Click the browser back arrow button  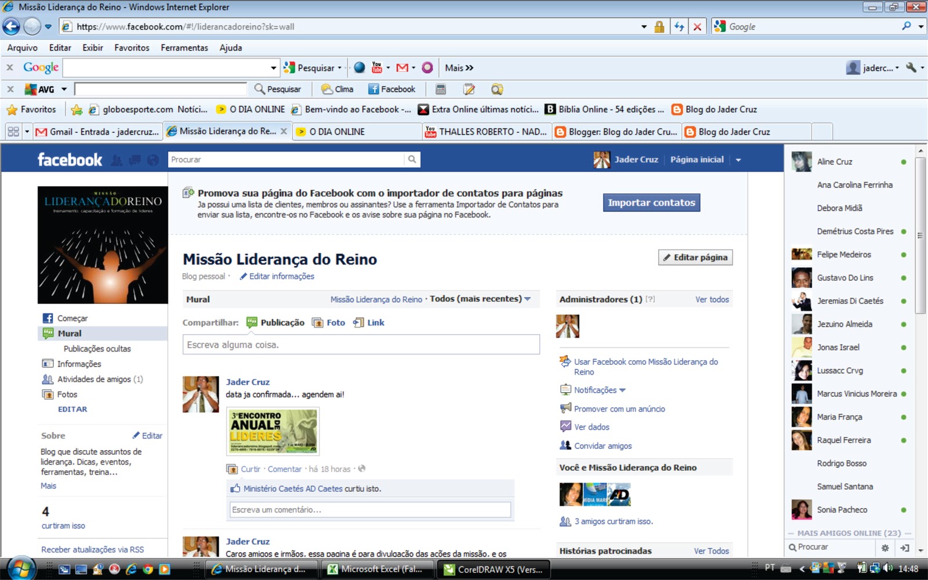pos(11,26)
